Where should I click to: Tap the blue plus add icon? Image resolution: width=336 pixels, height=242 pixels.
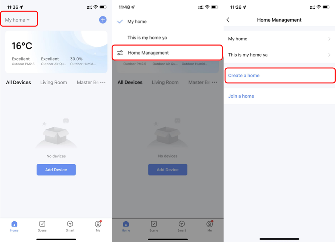click(x=103, y=20)
